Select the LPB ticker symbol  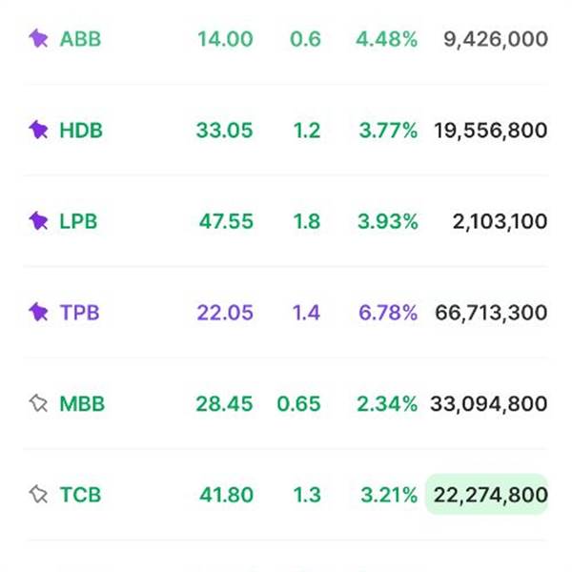point(78,221)
